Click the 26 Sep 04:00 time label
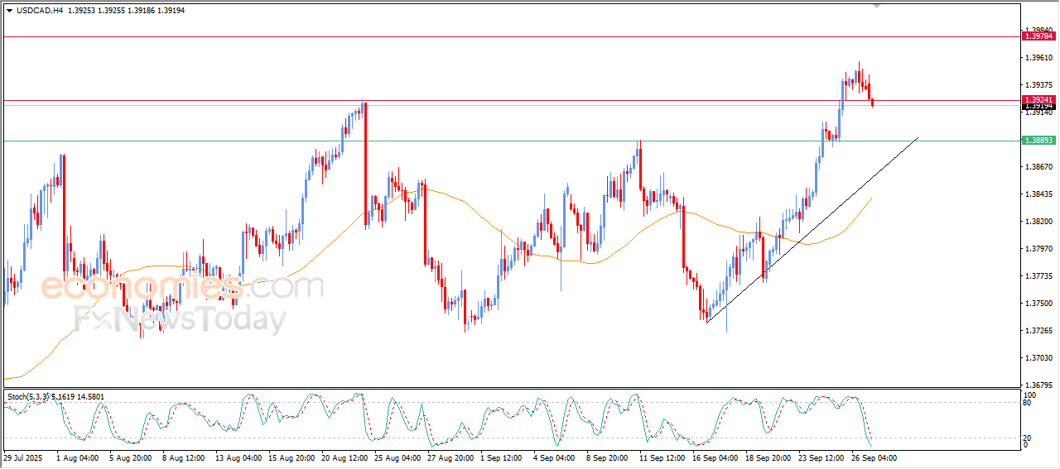This screenshot has height=469, width=1060. 874,457
